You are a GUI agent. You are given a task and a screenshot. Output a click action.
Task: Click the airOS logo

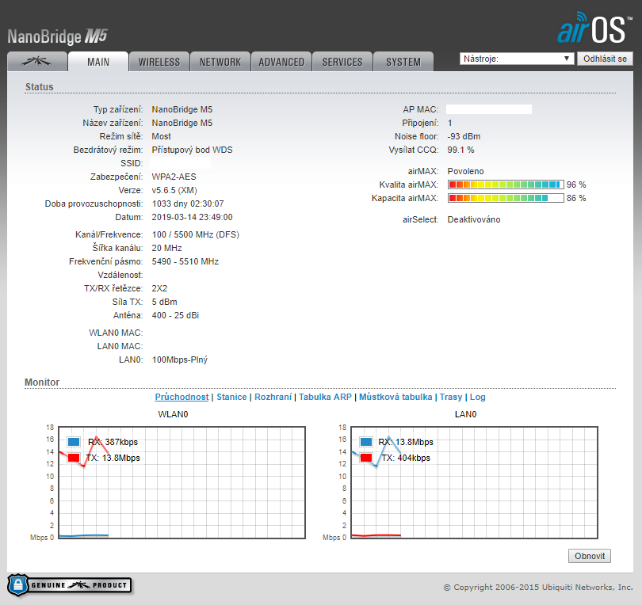594,28
